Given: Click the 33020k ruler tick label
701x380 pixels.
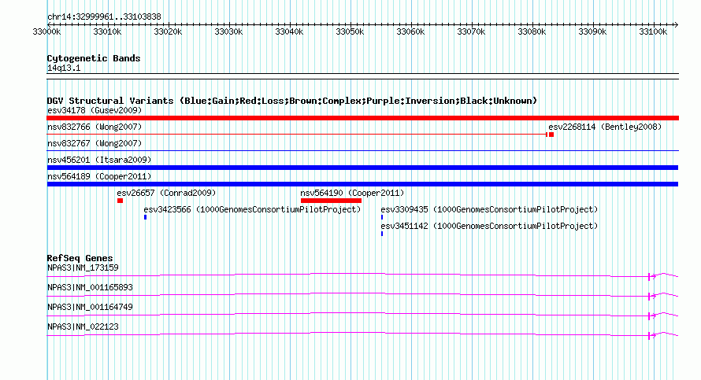Looking at the screenshot, I should point(168,31).
